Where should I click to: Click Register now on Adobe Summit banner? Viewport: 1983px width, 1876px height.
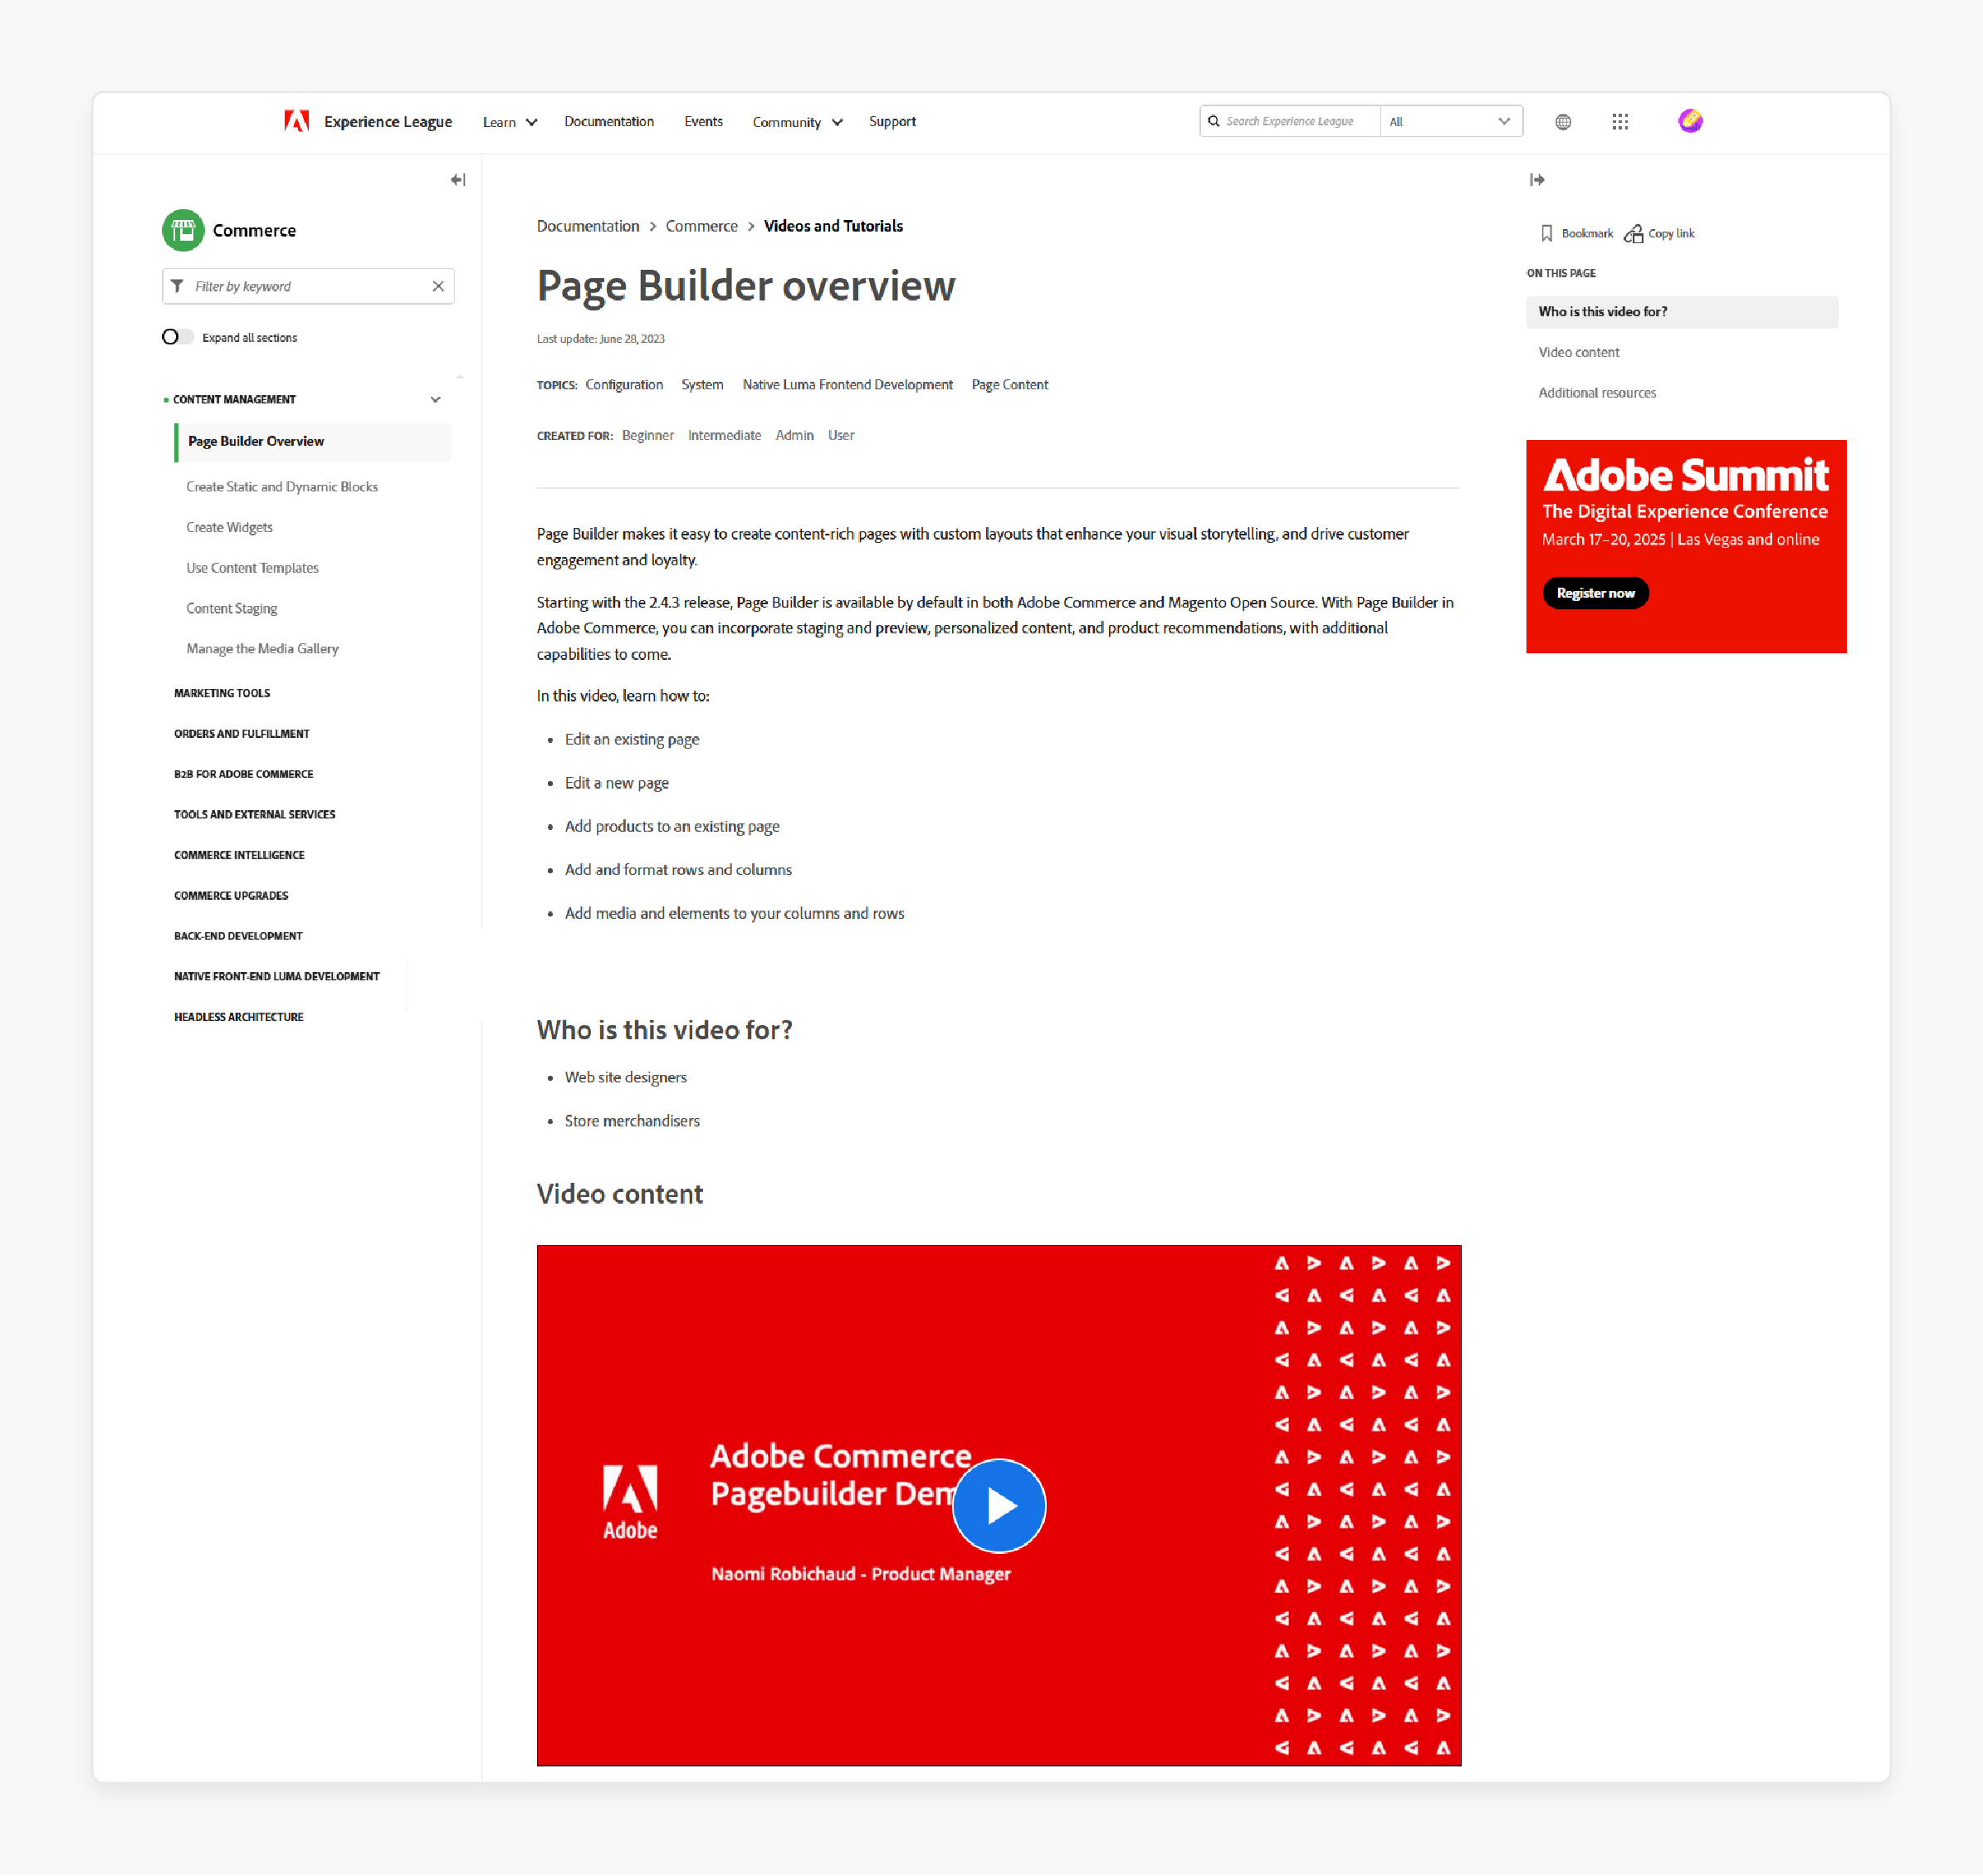click(1595, 593)
